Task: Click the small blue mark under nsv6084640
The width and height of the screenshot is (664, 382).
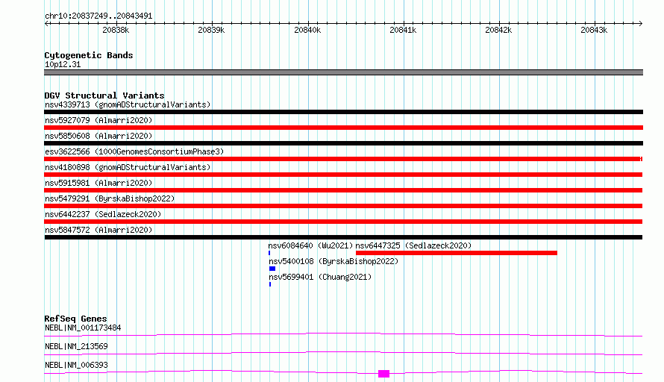Action: click(x=269, y=253)
